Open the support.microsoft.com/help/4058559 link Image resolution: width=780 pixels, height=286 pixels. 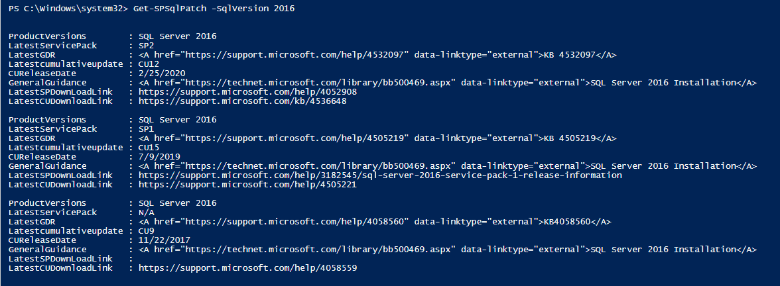pyautogui.click(x=247, y=268)
